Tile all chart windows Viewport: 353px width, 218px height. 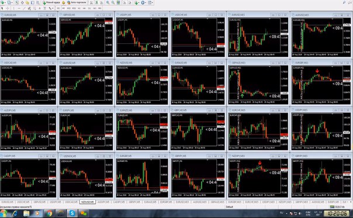point(119,3)
